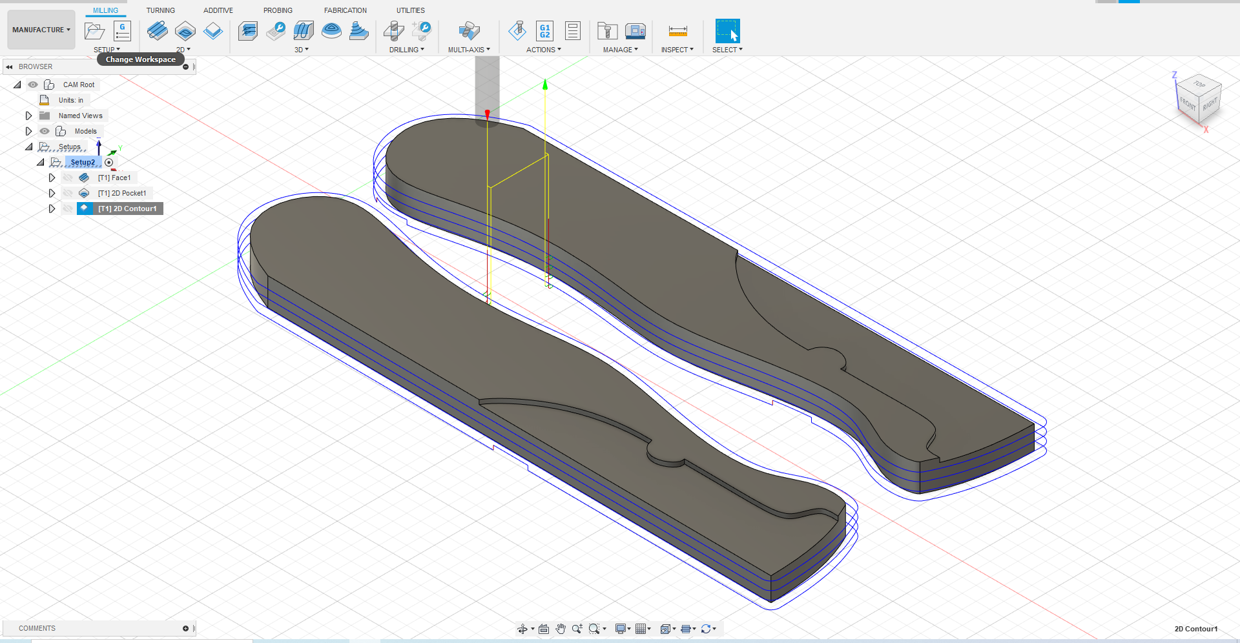This screenshot has height=643, width=1240.
Task: Open the 3D toolbar dropdown
Action: [302, 50]
